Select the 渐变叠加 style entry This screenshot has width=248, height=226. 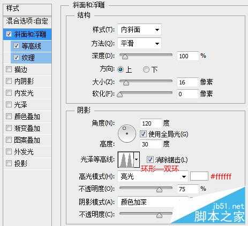tap(27, 128)
